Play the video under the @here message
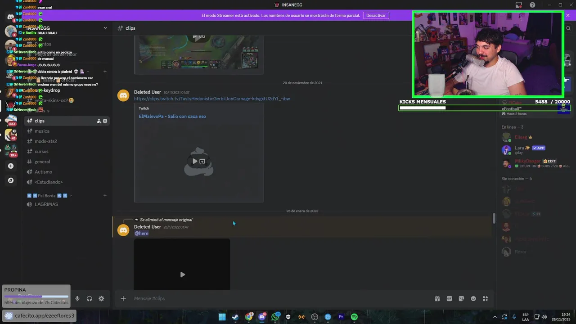 182,274
